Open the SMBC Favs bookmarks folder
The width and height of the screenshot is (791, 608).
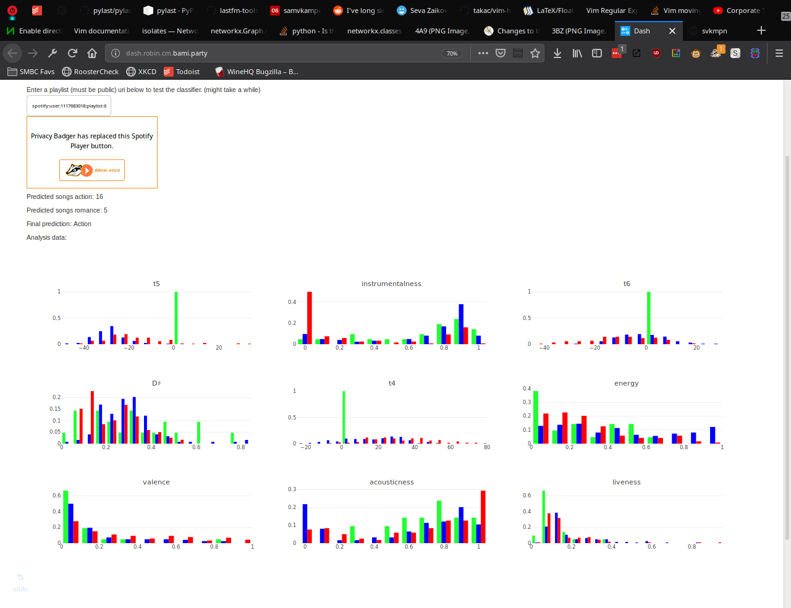coord(31,72)
